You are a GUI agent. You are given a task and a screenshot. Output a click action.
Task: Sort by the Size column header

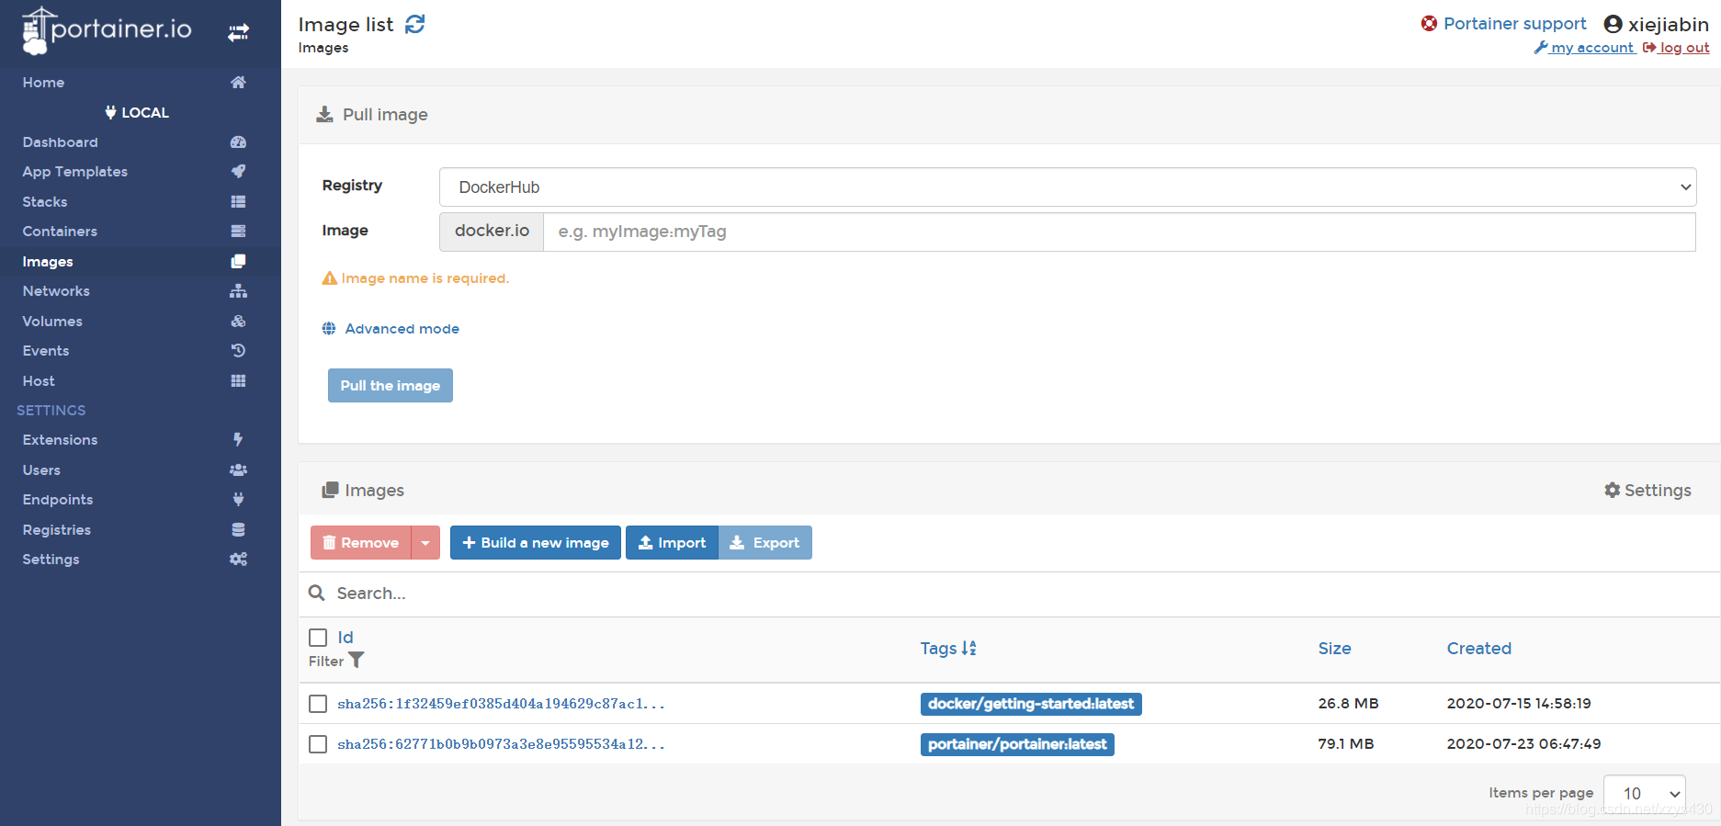(x=1334, y=649)
